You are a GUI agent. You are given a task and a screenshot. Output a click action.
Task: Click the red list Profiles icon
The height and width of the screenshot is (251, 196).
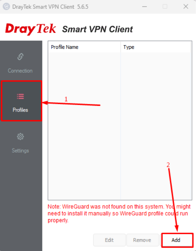(20, 96)
